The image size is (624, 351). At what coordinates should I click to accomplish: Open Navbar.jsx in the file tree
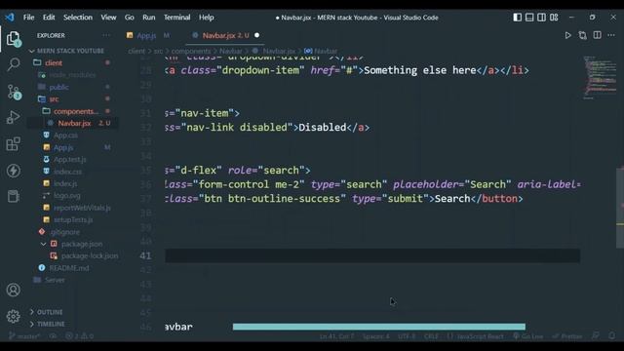(x=74, y=124)
